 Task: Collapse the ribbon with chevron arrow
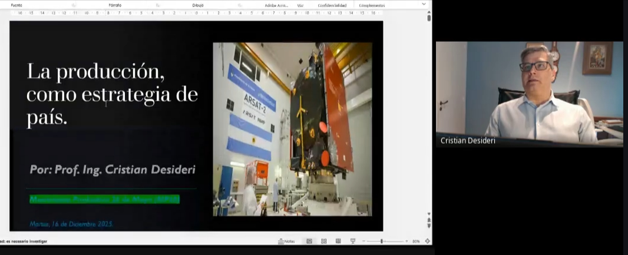tap(424, 4)
